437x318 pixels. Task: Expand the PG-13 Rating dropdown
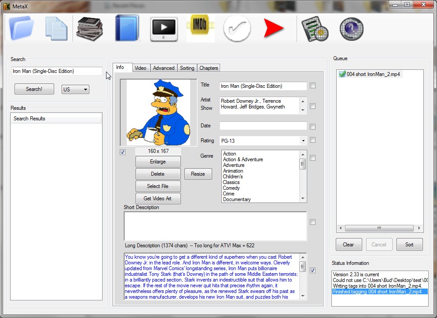pos(303,141)
